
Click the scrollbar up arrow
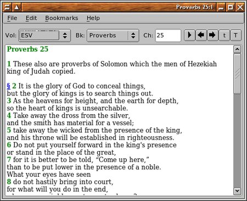tap(237, 49)
